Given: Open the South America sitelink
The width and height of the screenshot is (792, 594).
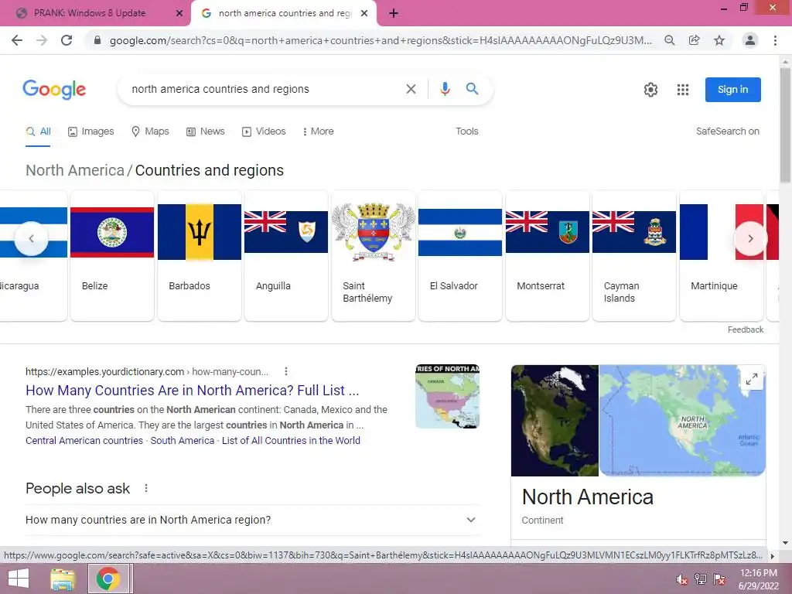Looking at the screenshot, I should (x=183, y=440).
